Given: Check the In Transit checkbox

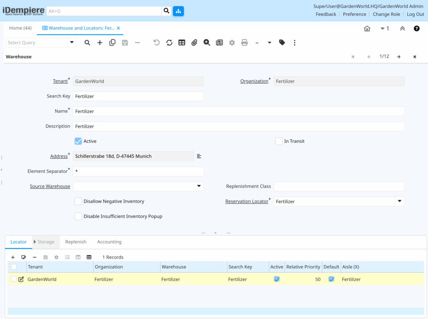Looking at the screenshot, I should click(279, 141).
